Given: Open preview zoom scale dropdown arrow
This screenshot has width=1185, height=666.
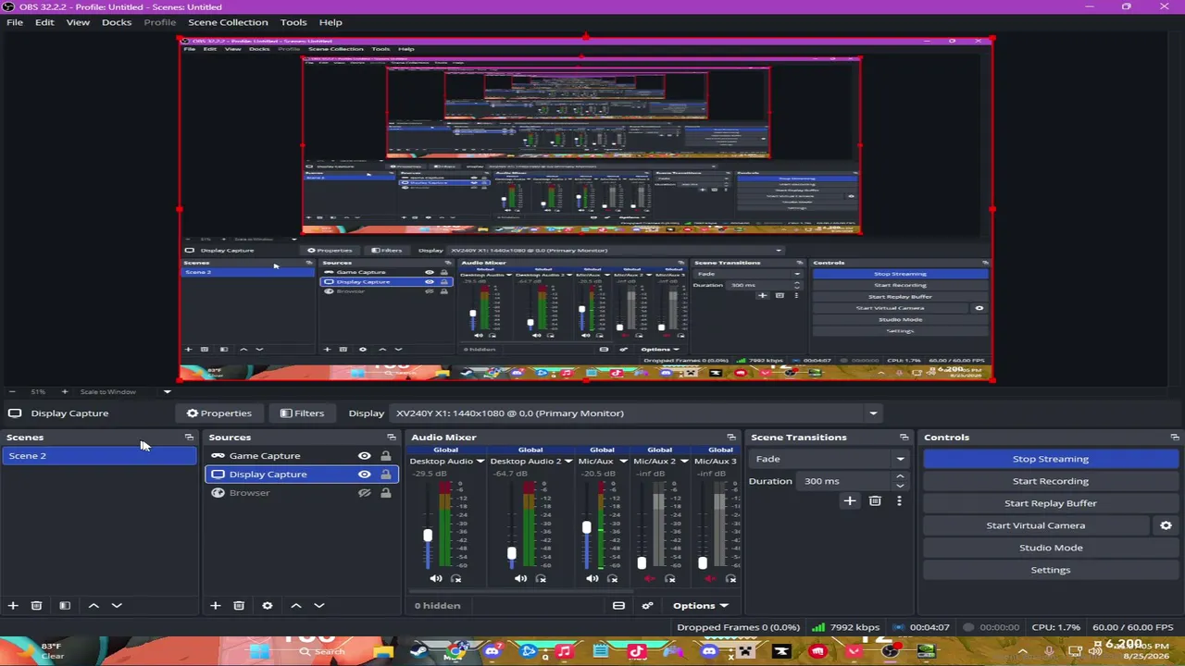Looking at the screenshot, I should tap(168, 392).
